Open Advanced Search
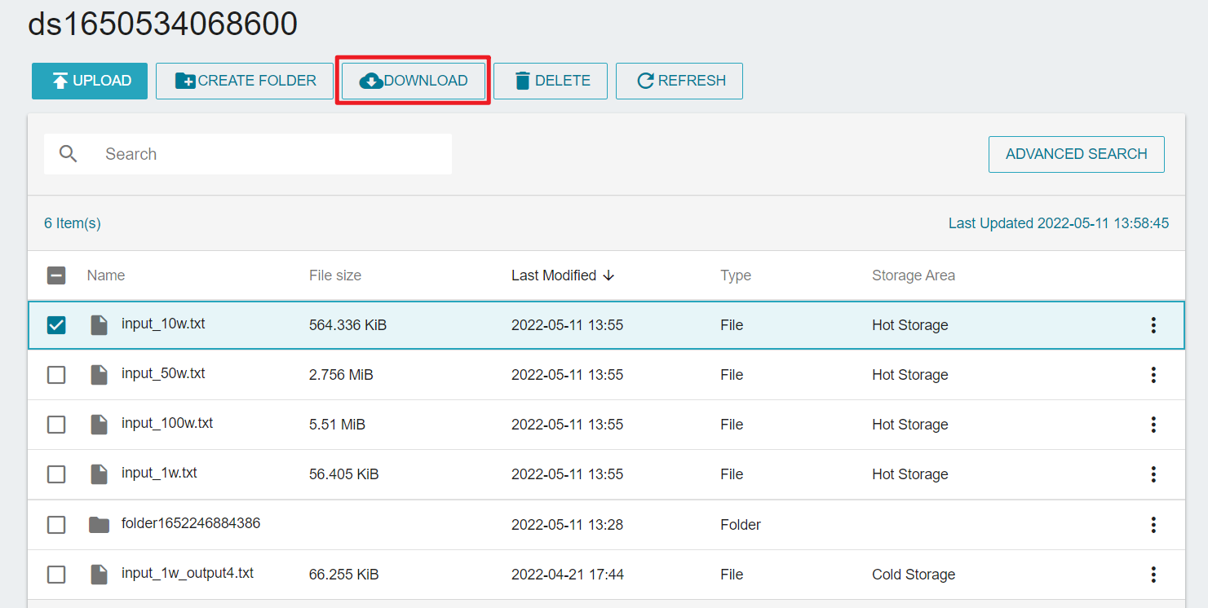This screenshot has height=608, width=1208. pyautogui.click(x=1077, y=154)
